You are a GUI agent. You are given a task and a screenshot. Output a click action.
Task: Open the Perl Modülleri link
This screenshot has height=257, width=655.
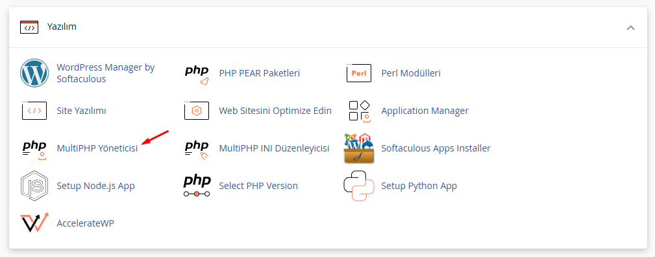[x=411, y=73]
